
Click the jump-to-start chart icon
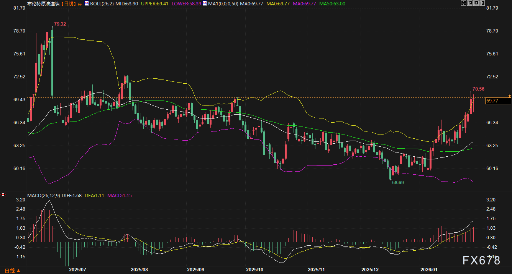coord(470,3)
